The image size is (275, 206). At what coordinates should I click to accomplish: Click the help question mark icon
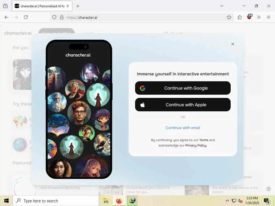(269, 189)
